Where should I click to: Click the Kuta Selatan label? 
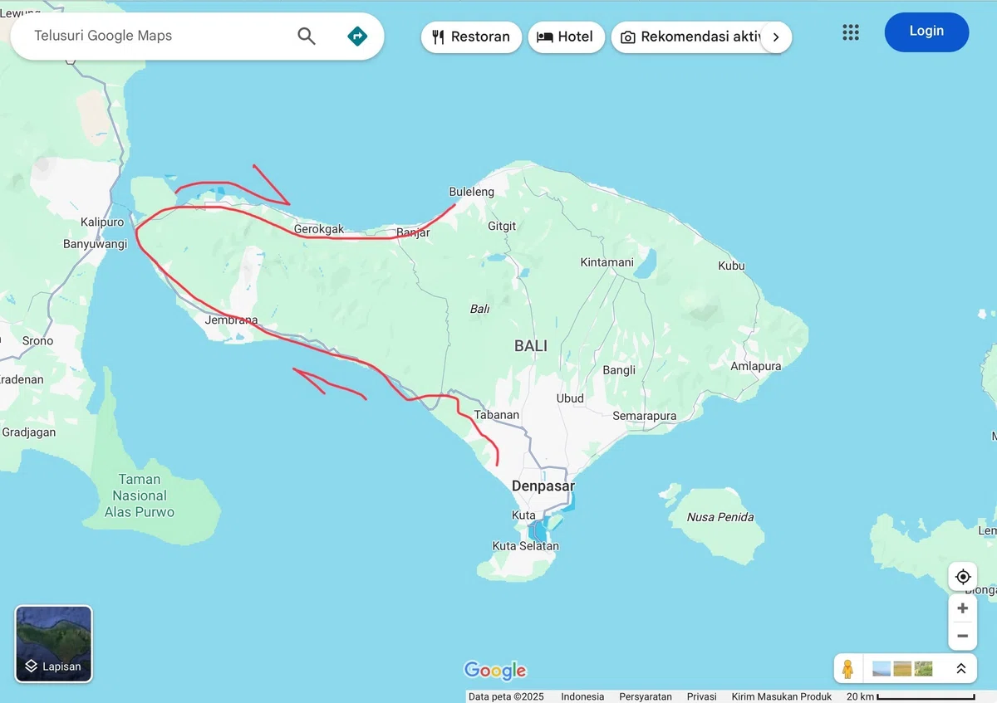(x=526, y=546)
